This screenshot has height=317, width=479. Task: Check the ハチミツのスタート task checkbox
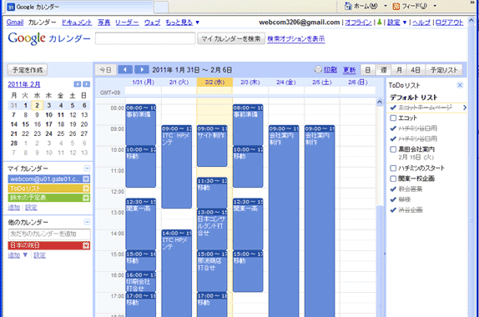[393, 169]
